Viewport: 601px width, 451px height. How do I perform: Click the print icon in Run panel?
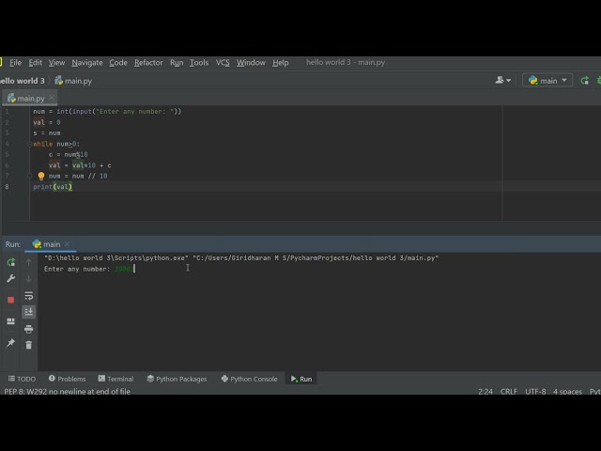(x=29, y=329)
